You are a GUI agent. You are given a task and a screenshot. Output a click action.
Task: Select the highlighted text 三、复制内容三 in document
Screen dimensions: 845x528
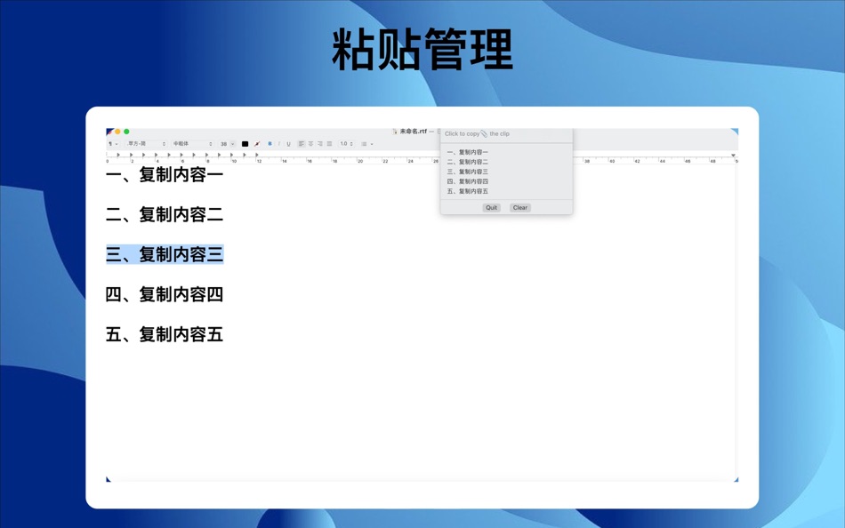(x=165, y=254)
